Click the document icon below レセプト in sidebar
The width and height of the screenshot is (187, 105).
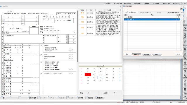click(185, 59)
